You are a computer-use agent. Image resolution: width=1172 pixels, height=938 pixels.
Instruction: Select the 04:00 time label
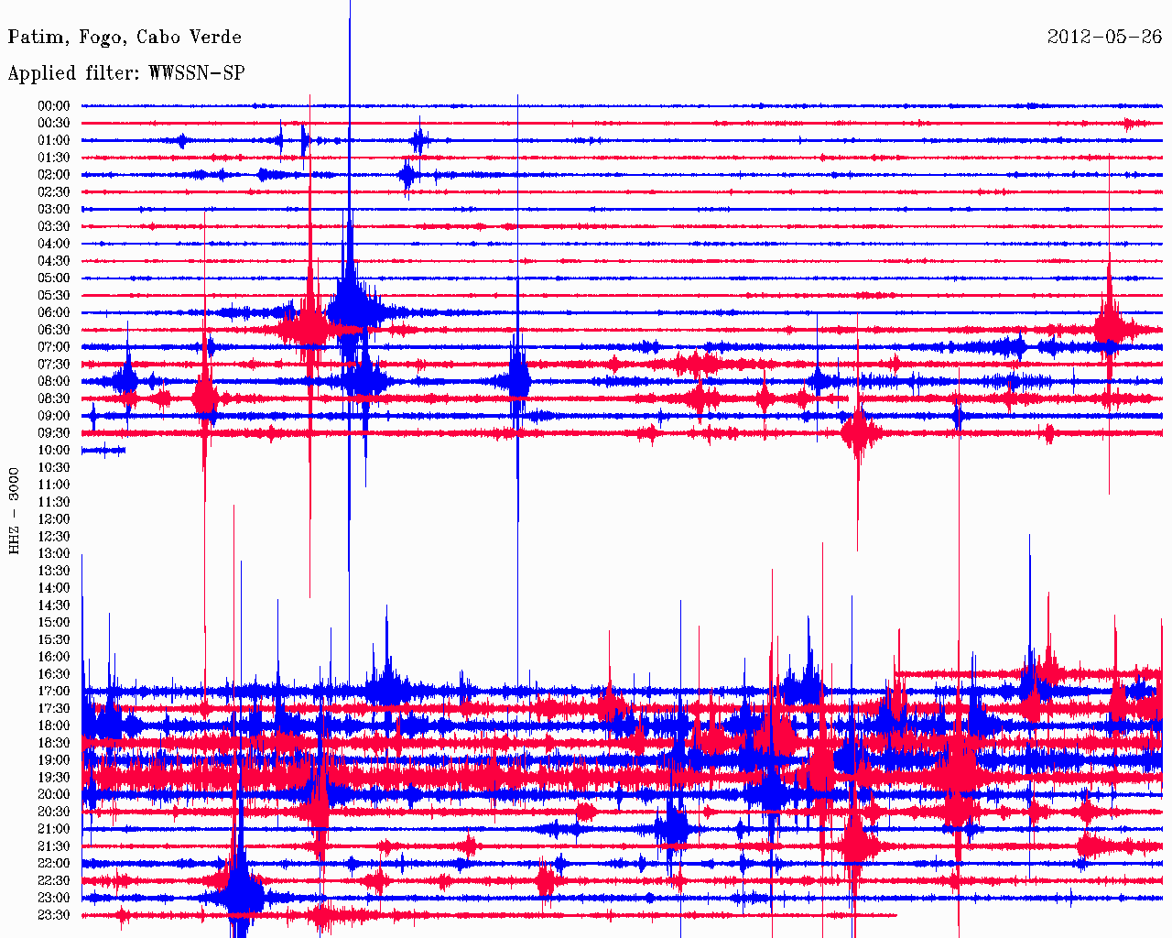pyautogui.click(x=54, y=244)
